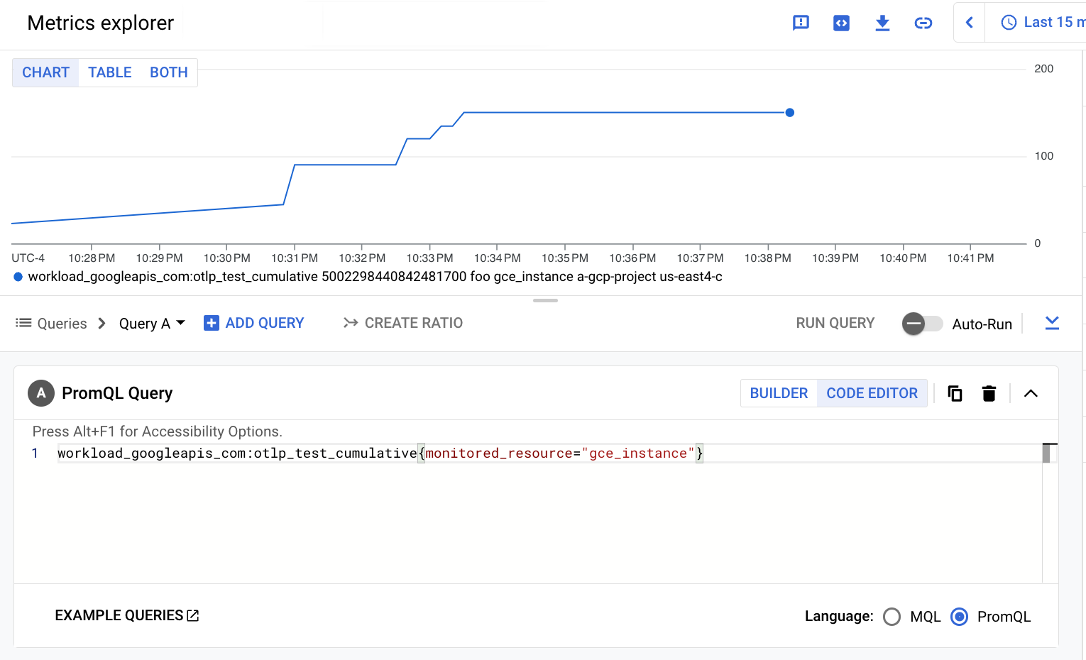Select the MQL radio button
The image size is (1086, 660).
click(892, 617)
